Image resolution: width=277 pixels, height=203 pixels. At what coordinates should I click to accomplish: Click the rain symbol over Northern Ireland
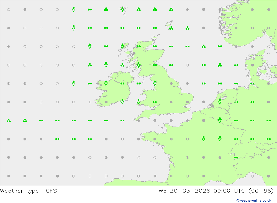122,83
